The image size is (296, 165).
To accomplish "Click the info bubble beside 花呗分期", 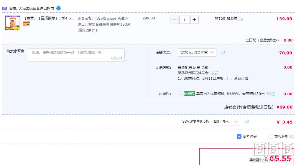I will click(292, 136).
